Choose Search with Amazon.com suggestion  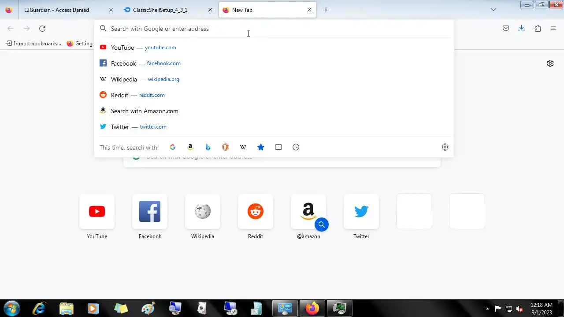click(274, 111)
